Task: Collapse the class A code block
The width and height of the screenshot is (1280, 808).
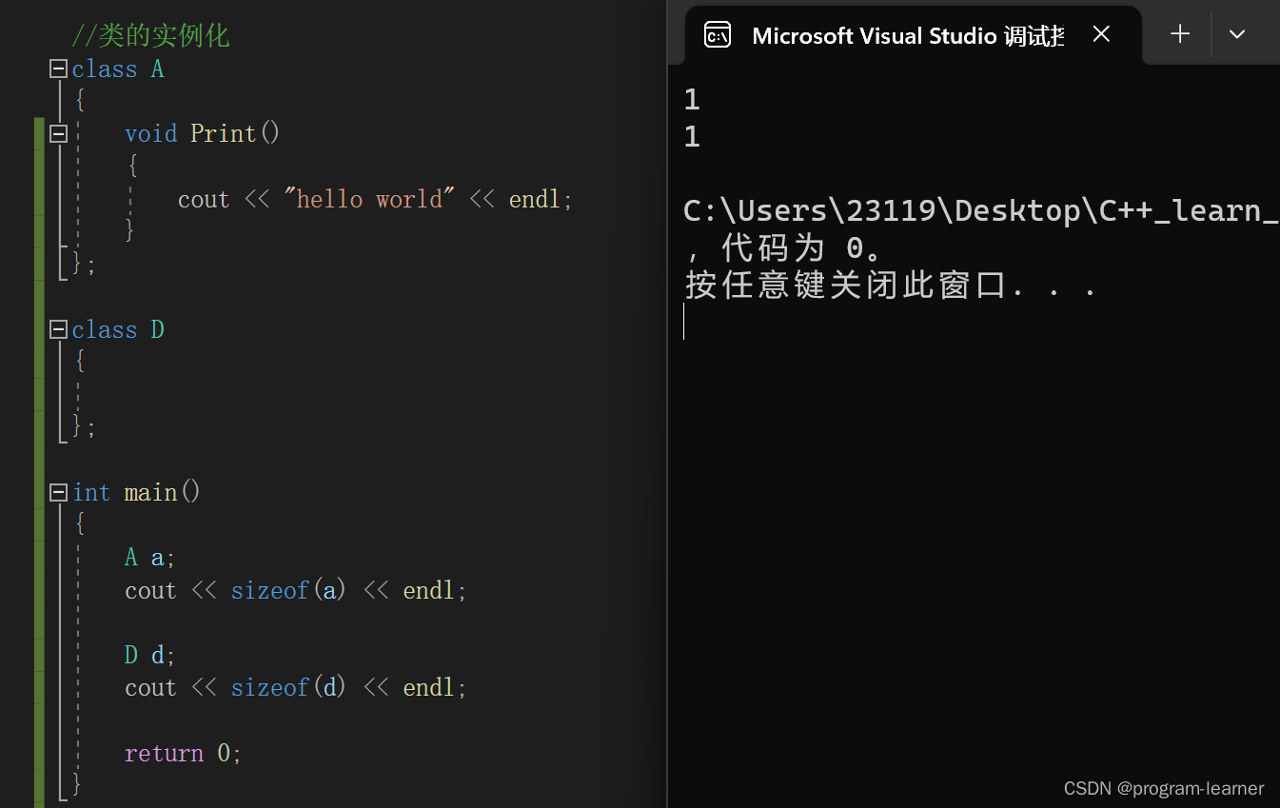Action: [59, 69]
